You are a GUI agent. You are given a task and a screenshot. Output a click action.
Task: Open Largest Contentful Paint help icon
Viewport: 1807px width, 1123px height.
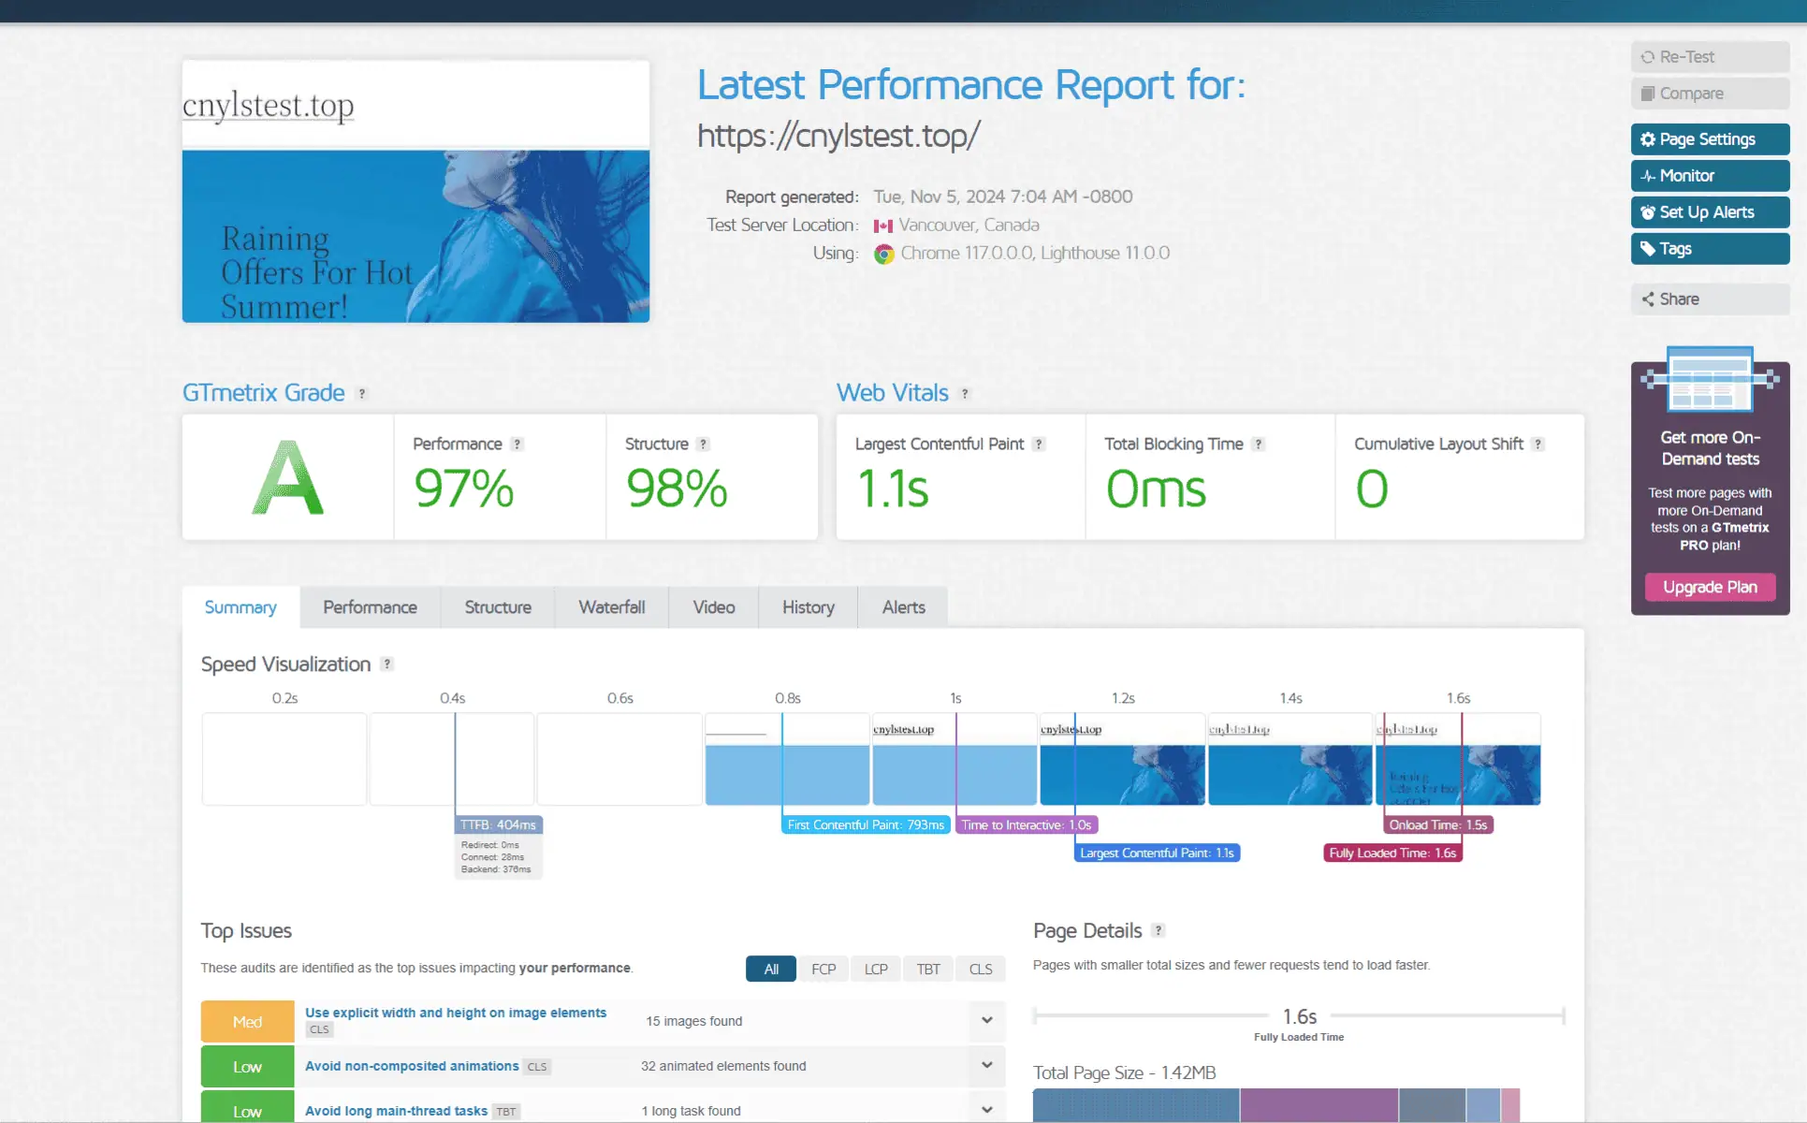click(1039, 445)
